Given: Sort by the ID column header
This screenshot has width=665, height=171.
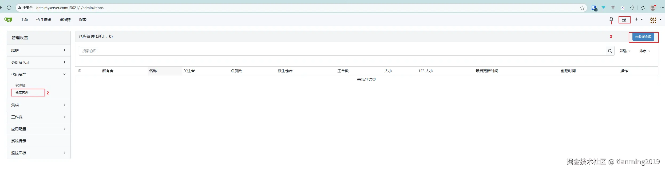Looking at the screenshot, I should pyautogui.click(x=80, y=71).
